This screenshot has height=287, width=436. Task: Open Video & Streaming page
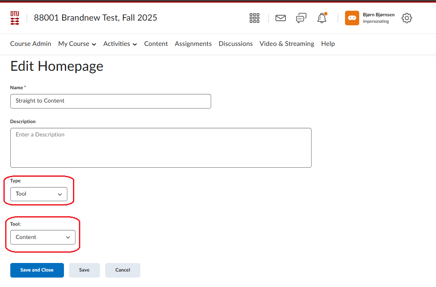(x=287, y=44)
